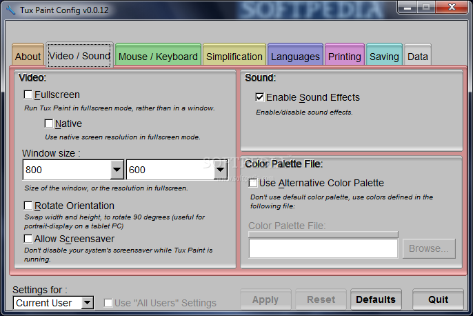Click the wrench icon in the title bar
The image size is (473, 316).
coord(10,10)
